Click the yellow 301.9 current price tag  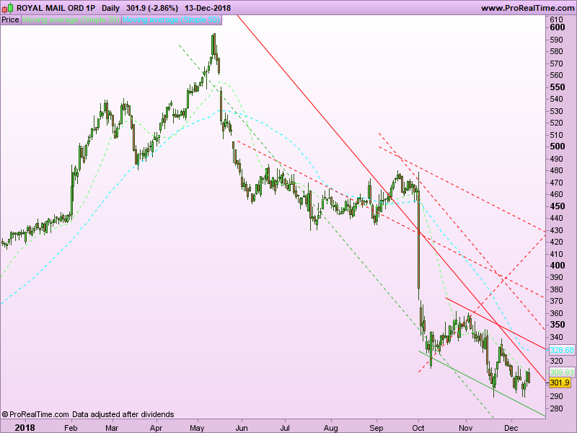pos(560,382)
